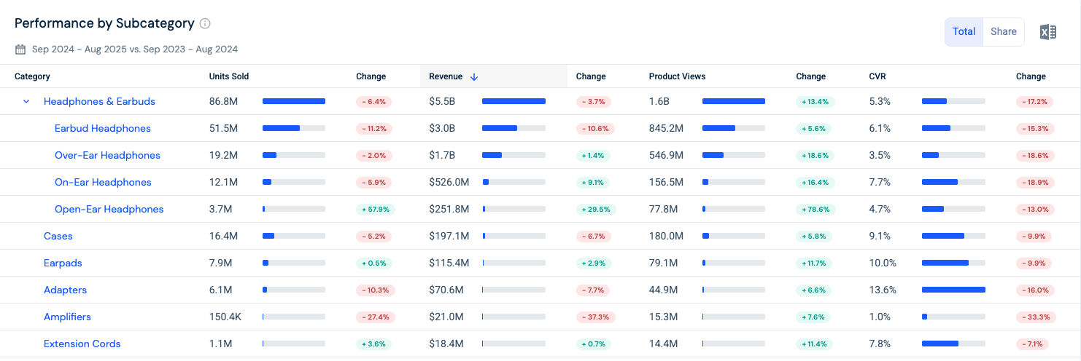Switch to the Total view
Viewport: 1081px width, 361px height.
964,32
